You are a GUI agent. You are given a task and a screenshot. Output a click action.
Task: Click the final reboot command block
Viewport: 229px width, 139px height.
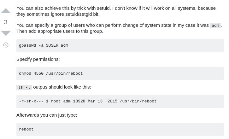coord(120,129)
